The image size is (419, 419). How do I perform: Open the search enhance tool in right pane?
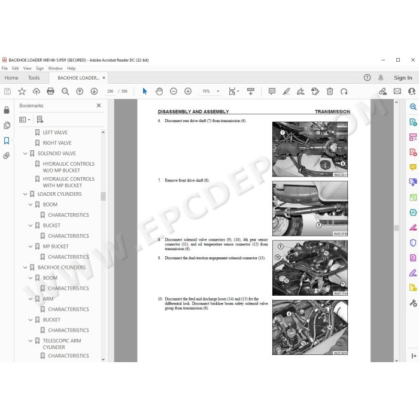pyautogui.click(x=413, y=107)
